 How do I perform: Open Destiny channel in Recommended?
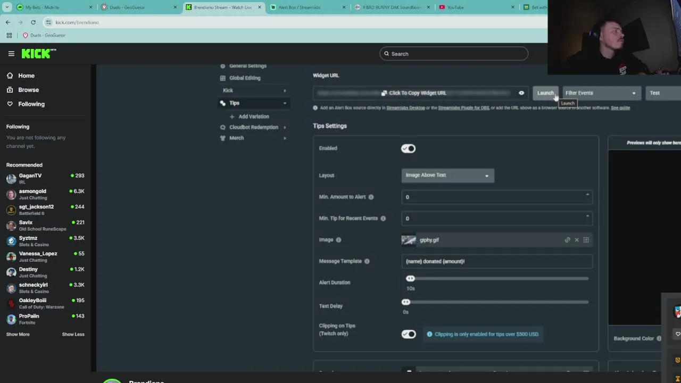[x=45, y=272]
